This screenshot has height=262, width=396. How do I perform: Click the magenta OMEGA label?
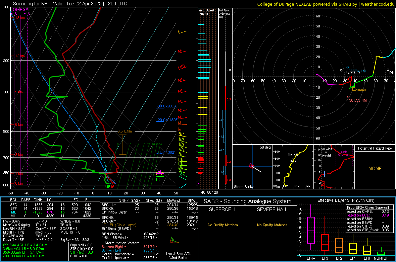21,10
